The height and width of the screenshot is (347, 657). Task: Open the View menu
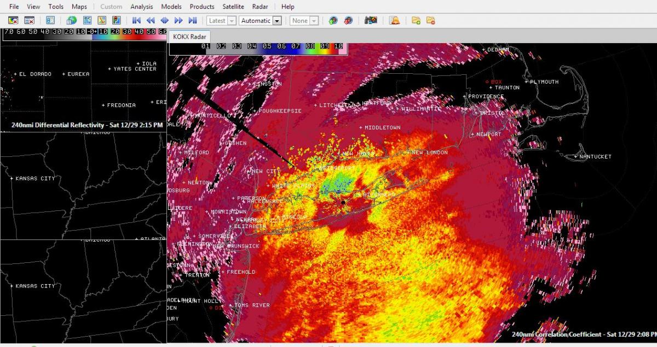coord(33,7)
